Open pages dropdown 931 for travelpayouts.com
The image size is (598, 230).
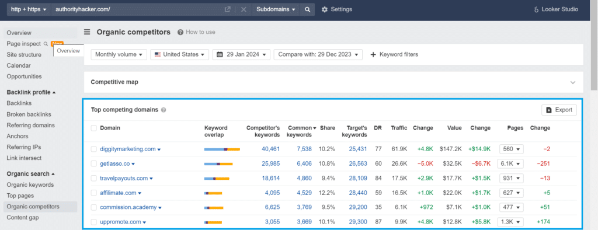(x=512, y=178)
